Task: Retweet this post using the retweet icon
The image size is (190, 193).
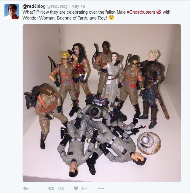Action: pos(51,189)
